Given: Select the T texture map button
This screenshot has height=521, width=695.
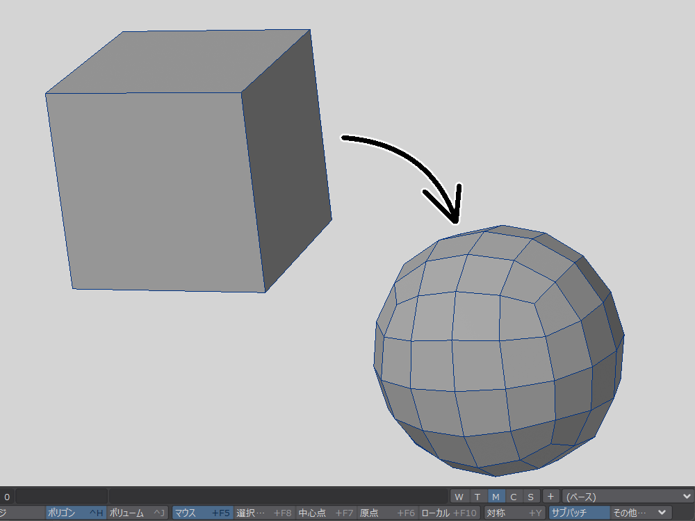Looking at the screenshot, I should 477,497.
